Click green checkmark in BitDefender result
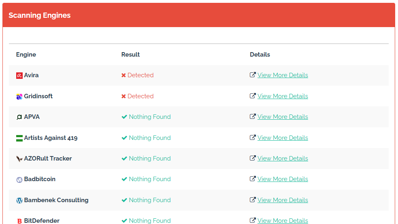This screenshot has height=224, width=398. click(124, 221)
